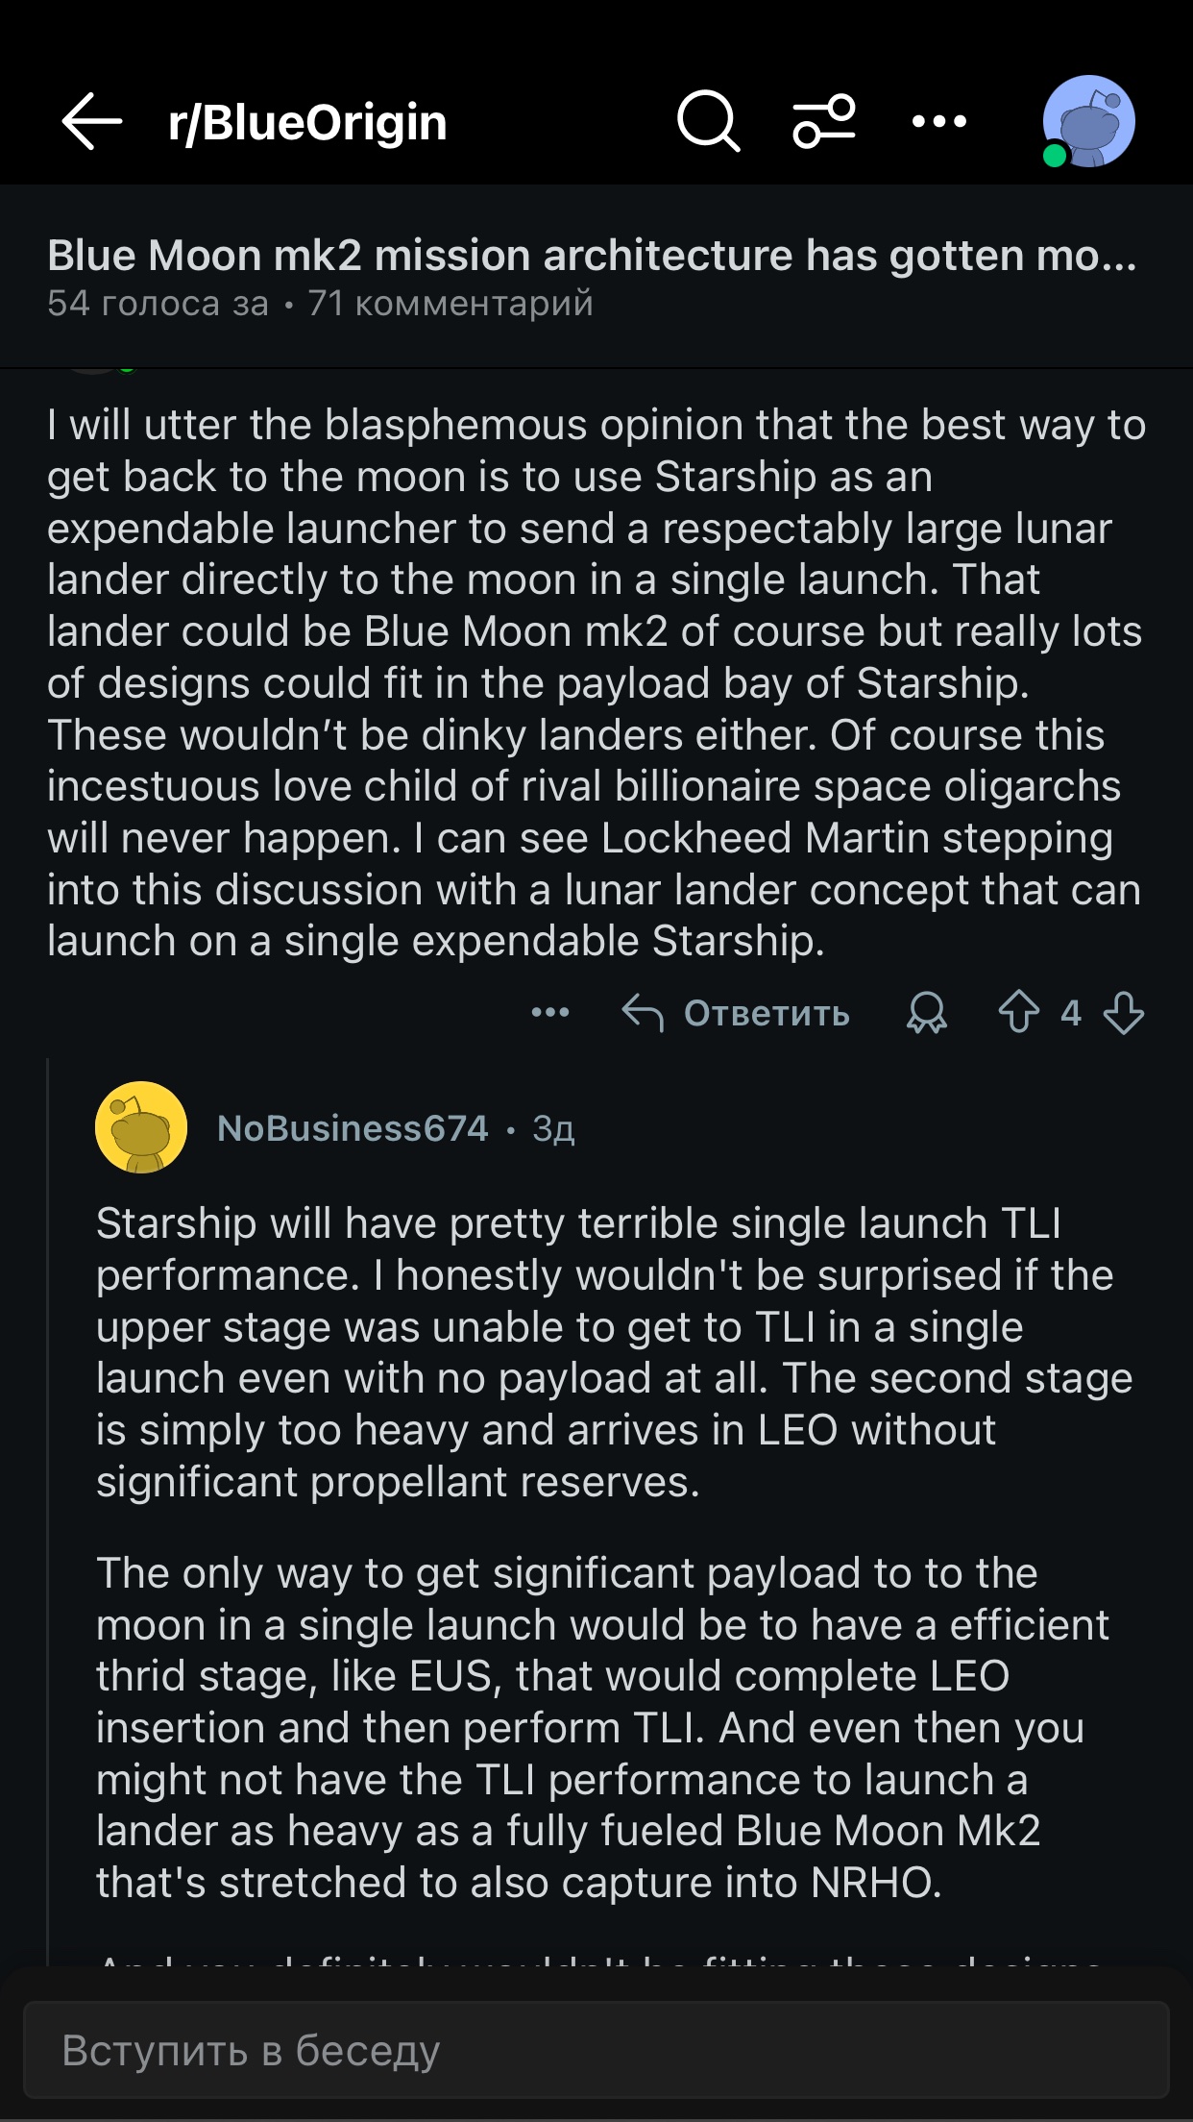Tap the reply arrow icon beside Ответить
The height and width of the screenshot is (2122, 1193).
point(643,1013)
